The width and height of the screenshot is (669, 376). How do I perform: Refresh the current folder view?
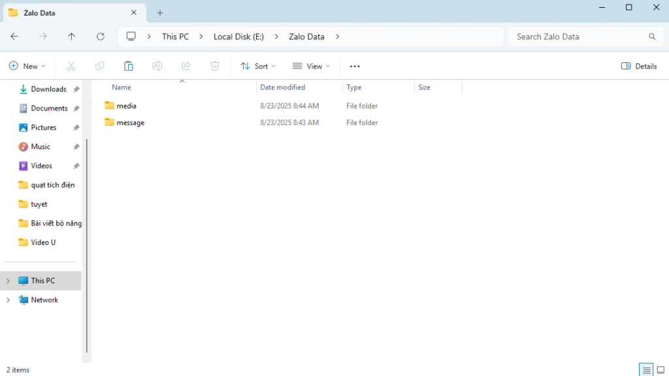pyautogui.click(x=101, y=37)
